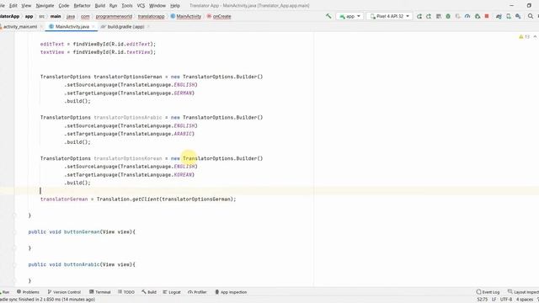Open the Build menu
Image resolution: width=539 pixels, height=303 pixels.
click(99, 6)
